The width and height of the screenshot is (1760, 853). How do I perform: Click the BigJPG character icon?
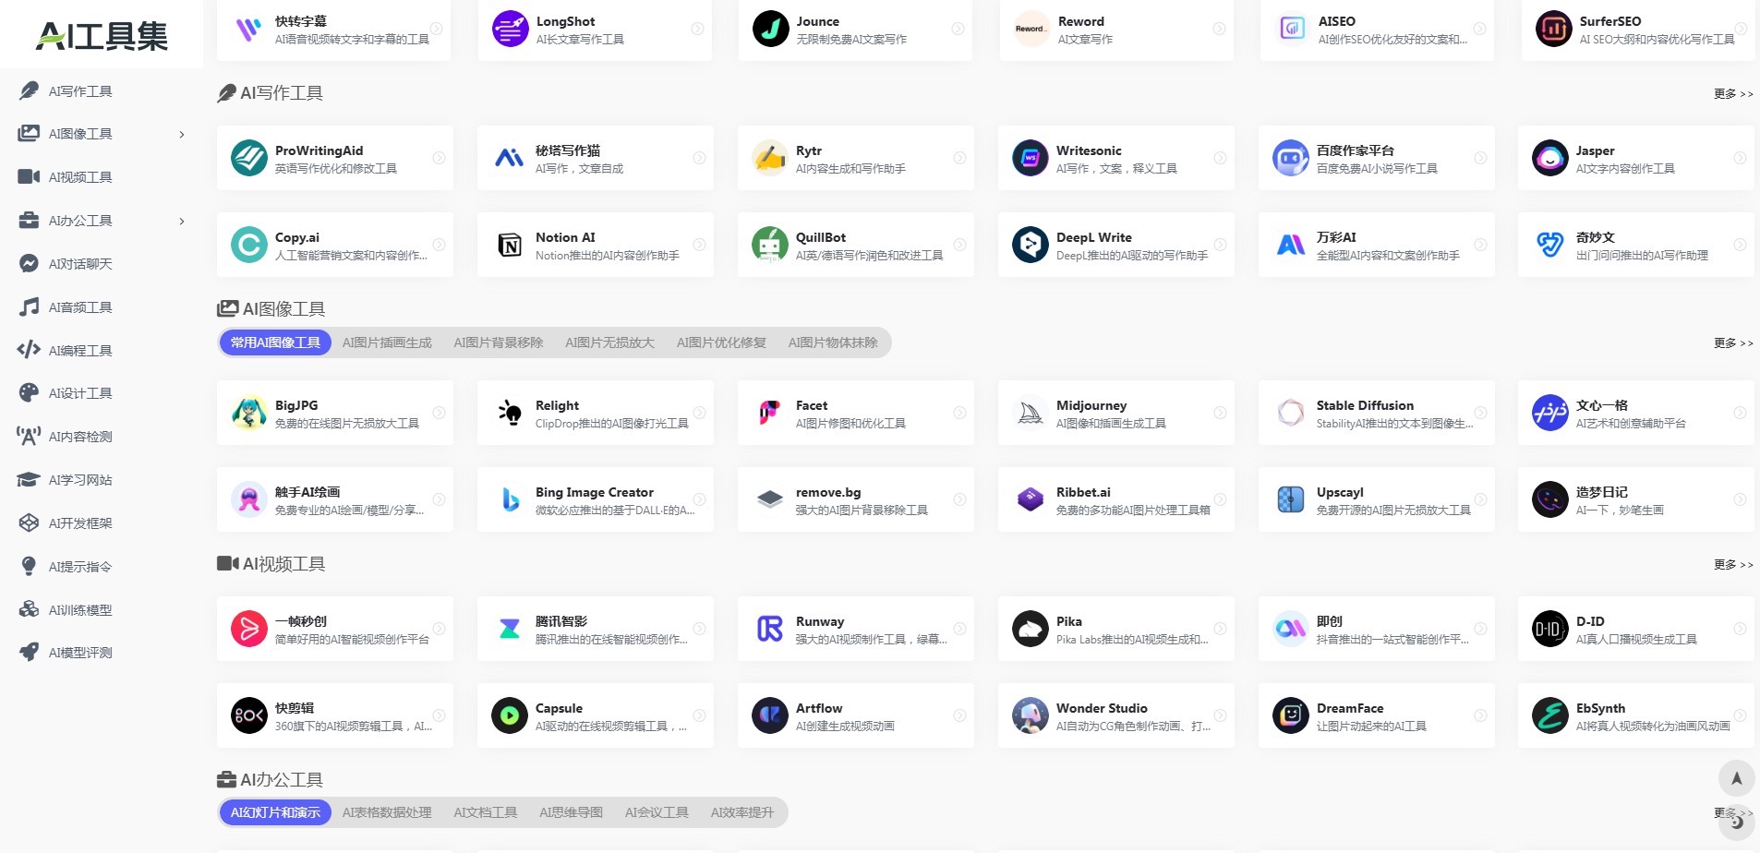coord(249,413)
